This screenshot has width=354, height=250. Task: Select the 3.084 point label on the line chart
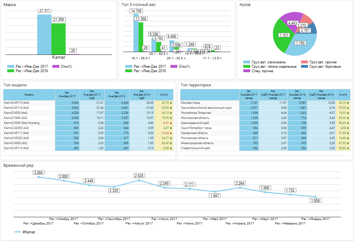click(38, 173)
